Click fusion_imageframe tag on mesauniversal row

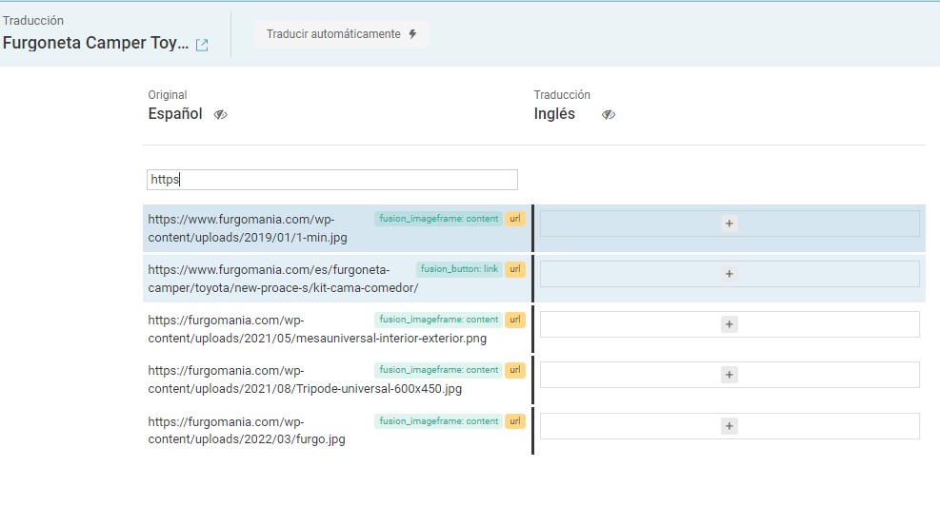coord(438,320)
